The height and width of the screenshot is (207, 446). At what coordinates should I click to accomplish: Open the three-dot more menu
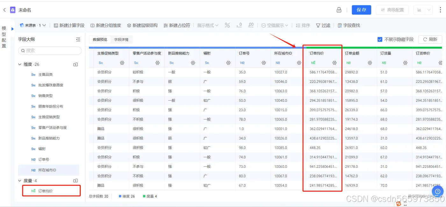[440, 10]
